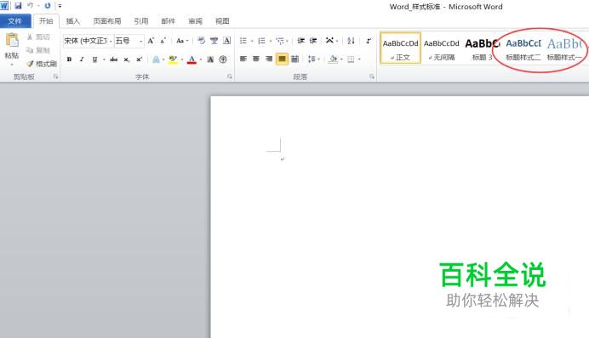This screenshot has height=338, width=589.
Task: Align text to the left
Action: (x=243, y=59)
